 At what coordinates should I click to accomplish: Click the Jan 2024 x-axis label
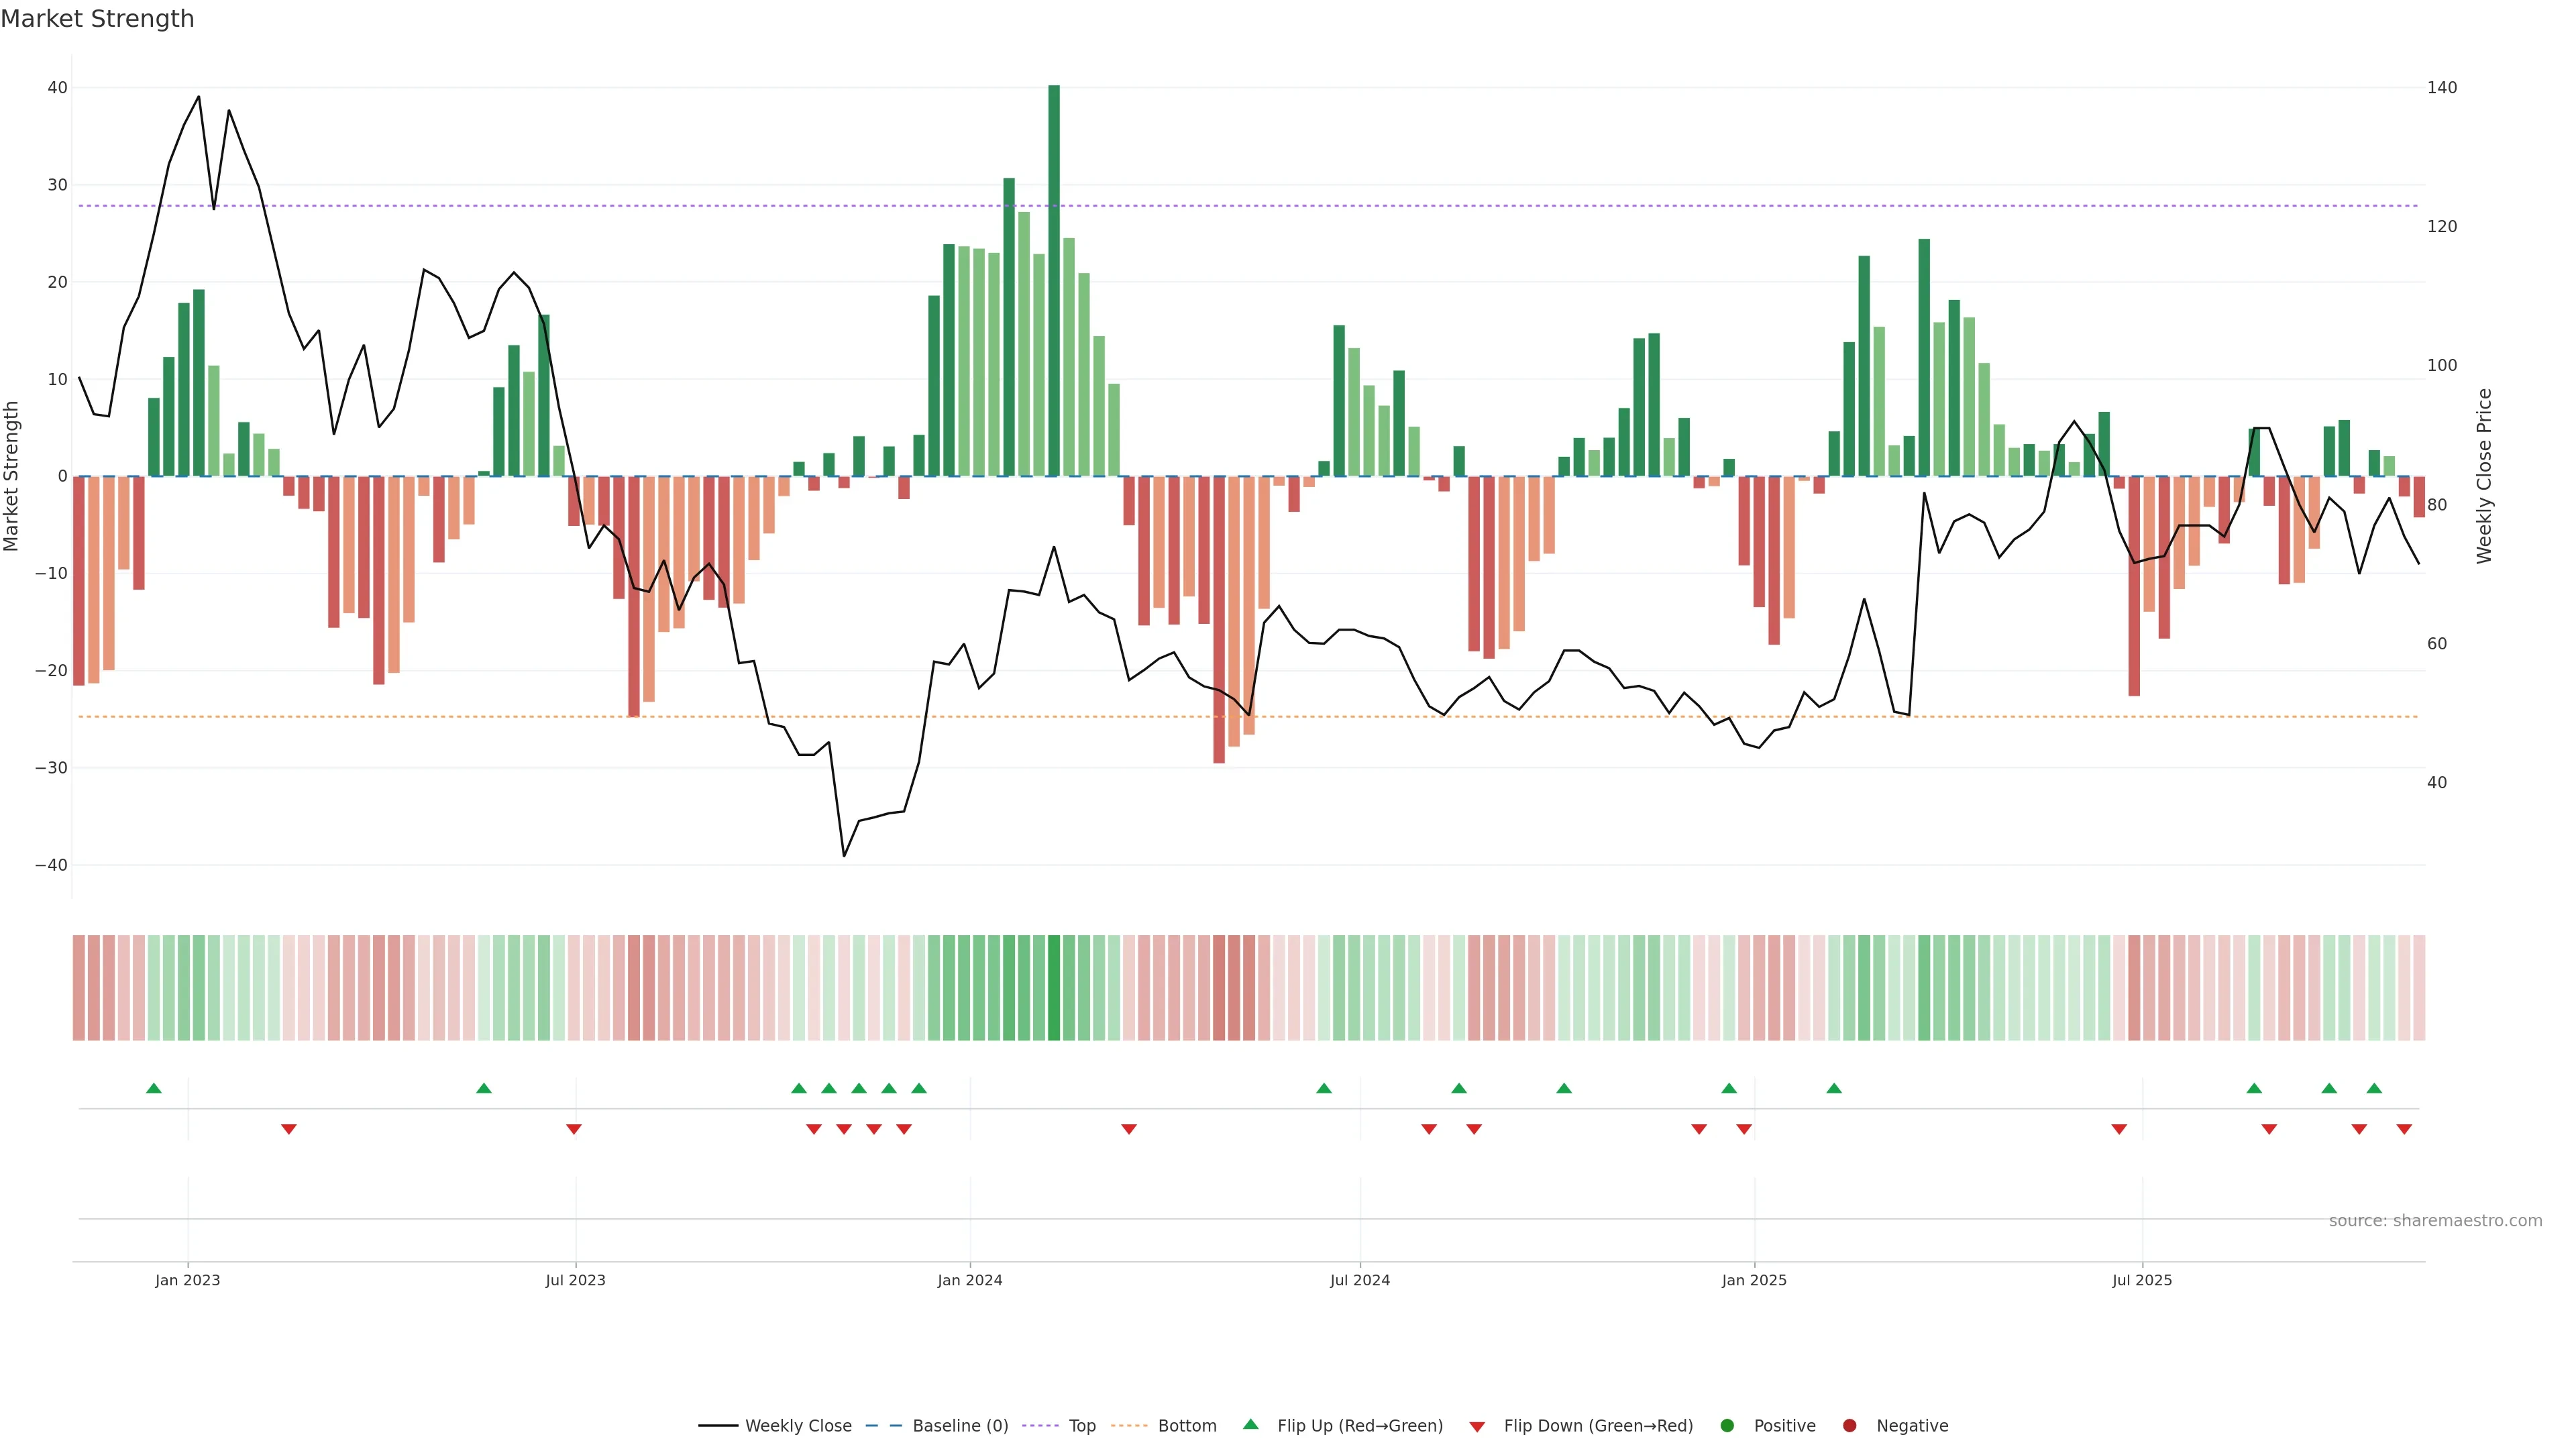(969, 1280)
